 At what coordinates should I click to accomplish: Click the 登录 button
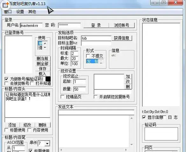(96, 25)
